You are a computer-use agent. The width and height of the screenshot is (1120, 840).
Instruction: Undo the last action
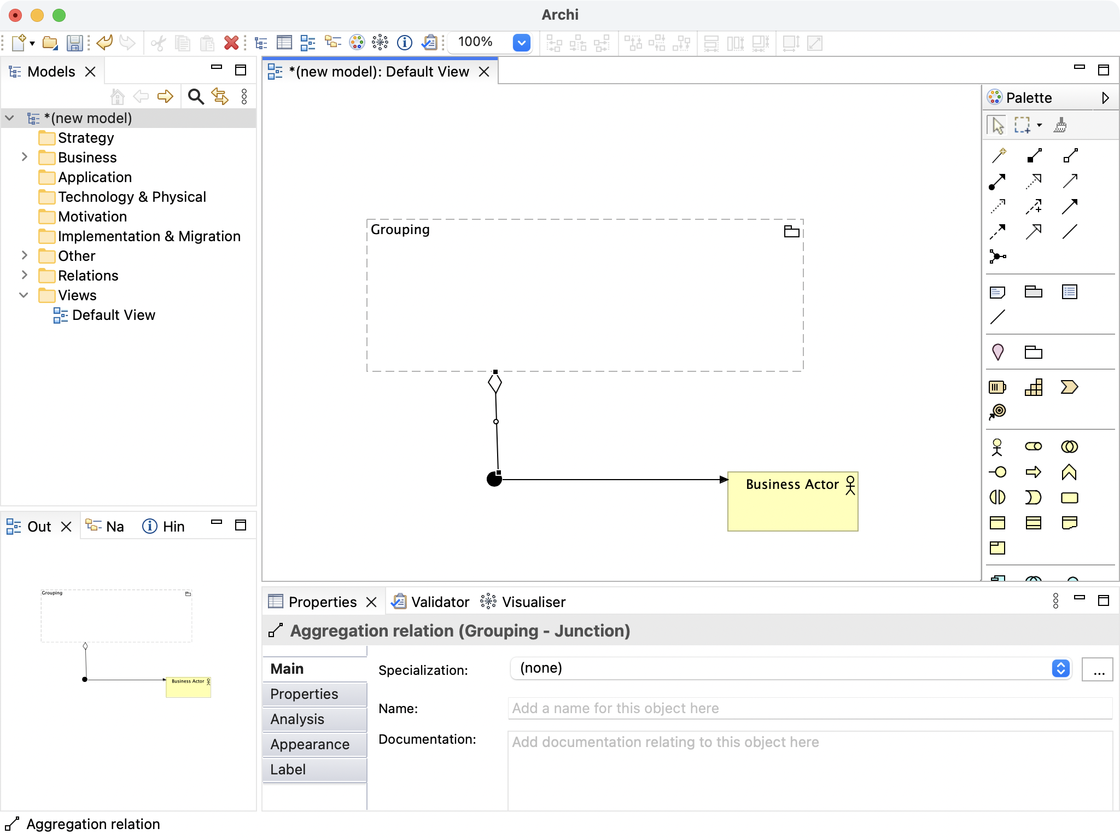point(104,43)
